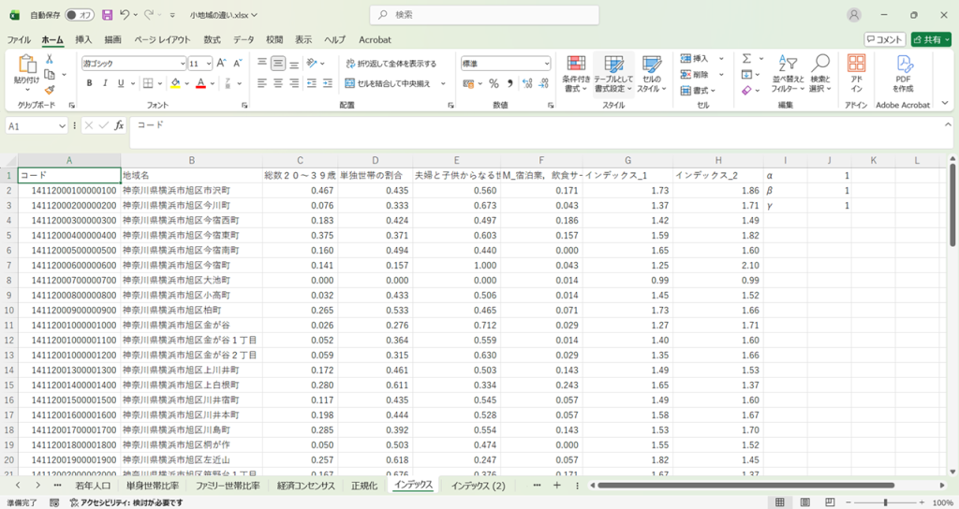
Task: Click the PDFを作成 Acrobat icon
Action: (x=903, y=73)
